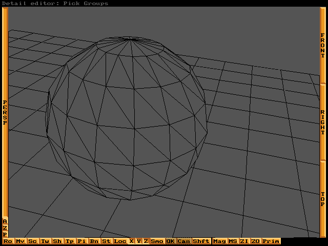This screenshot has height=246, width=328.
Task: Activate the Tp taper tool
Action: [70, 241]
